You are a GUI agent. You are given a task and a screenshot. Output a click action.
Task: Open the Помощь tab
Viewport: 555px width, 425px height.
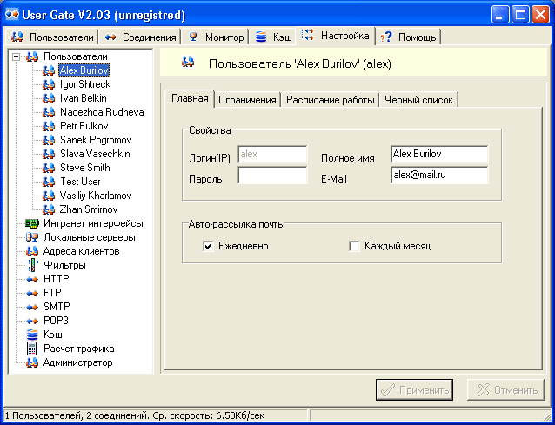408,37
